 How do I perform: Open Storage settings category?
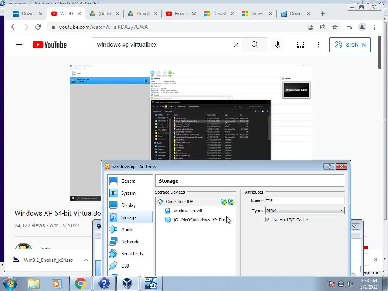tap(130, 217)
